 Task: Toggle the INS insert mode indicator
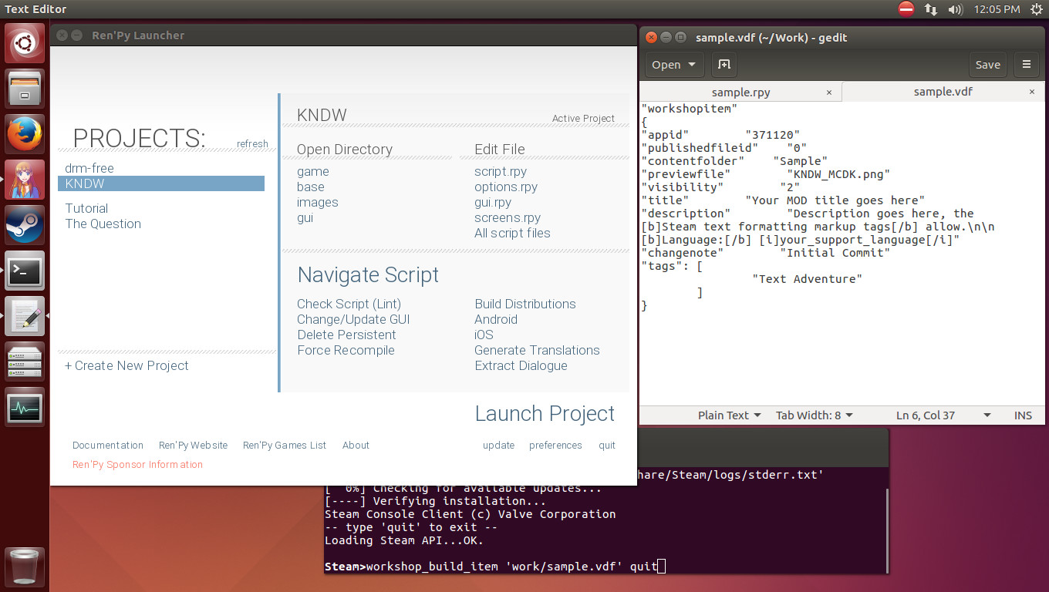[x=1023, y=415]
